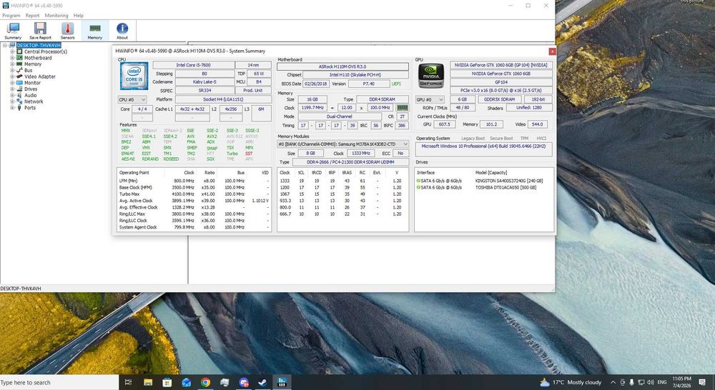Click the HWiNFO taskbar icon
Image resolution: width=715 pixels, height=390 pixels.
pyautogui.click(x=281, y=382)
